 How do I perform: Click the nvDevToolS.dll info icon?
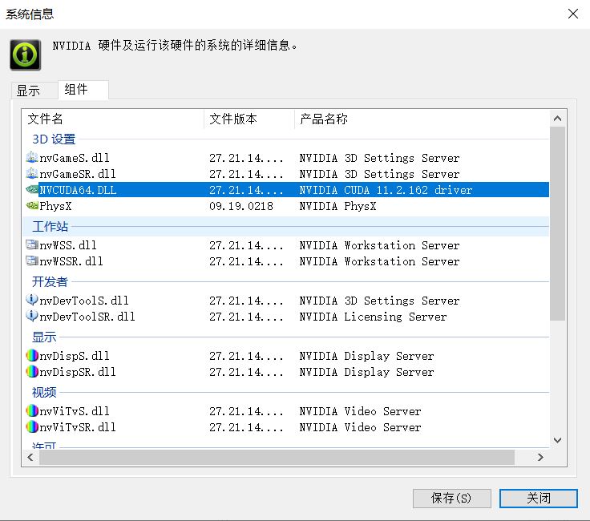[32, 300]
